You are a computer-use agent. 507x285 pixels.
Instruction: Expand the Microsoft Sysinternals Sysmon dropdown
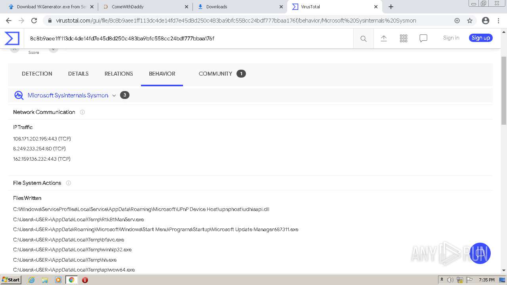pyautogui.click(x=114, y=95)
